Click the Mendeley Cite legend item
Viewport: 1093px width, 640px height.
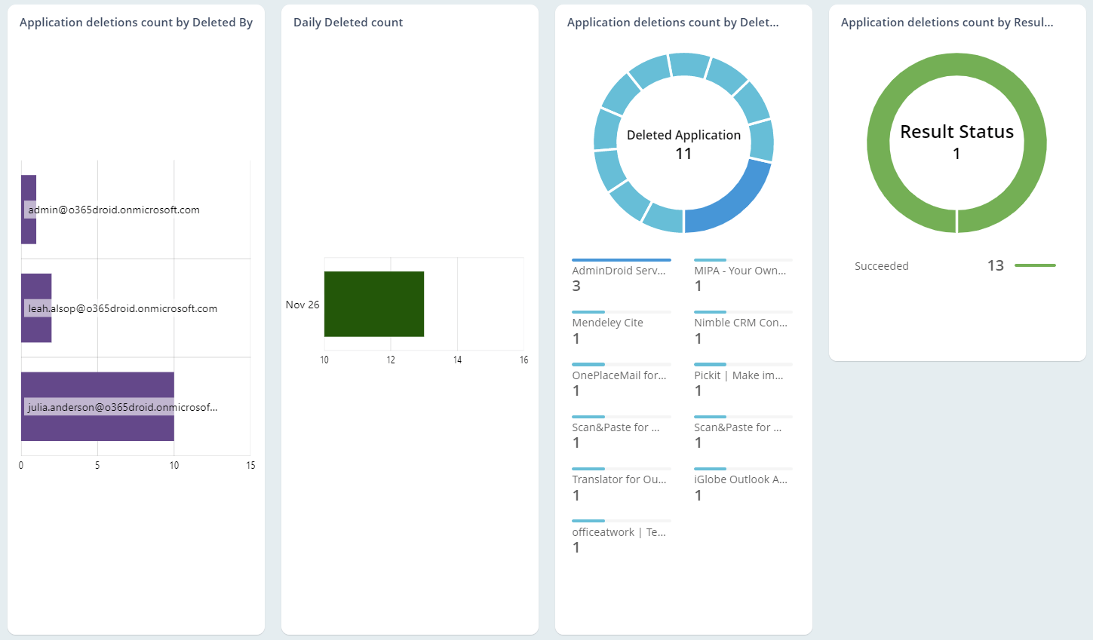point(607,323)
